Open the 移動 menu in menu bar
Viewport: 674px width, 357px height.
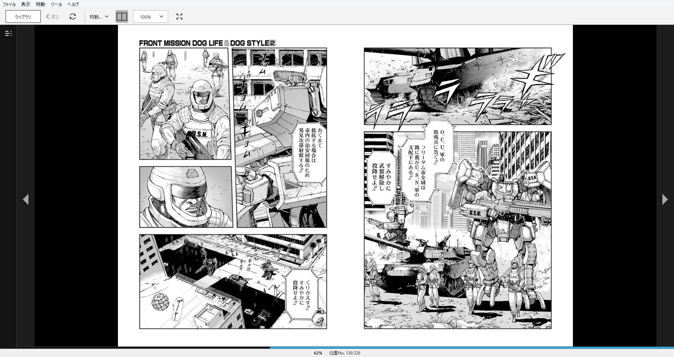point(40,4)
